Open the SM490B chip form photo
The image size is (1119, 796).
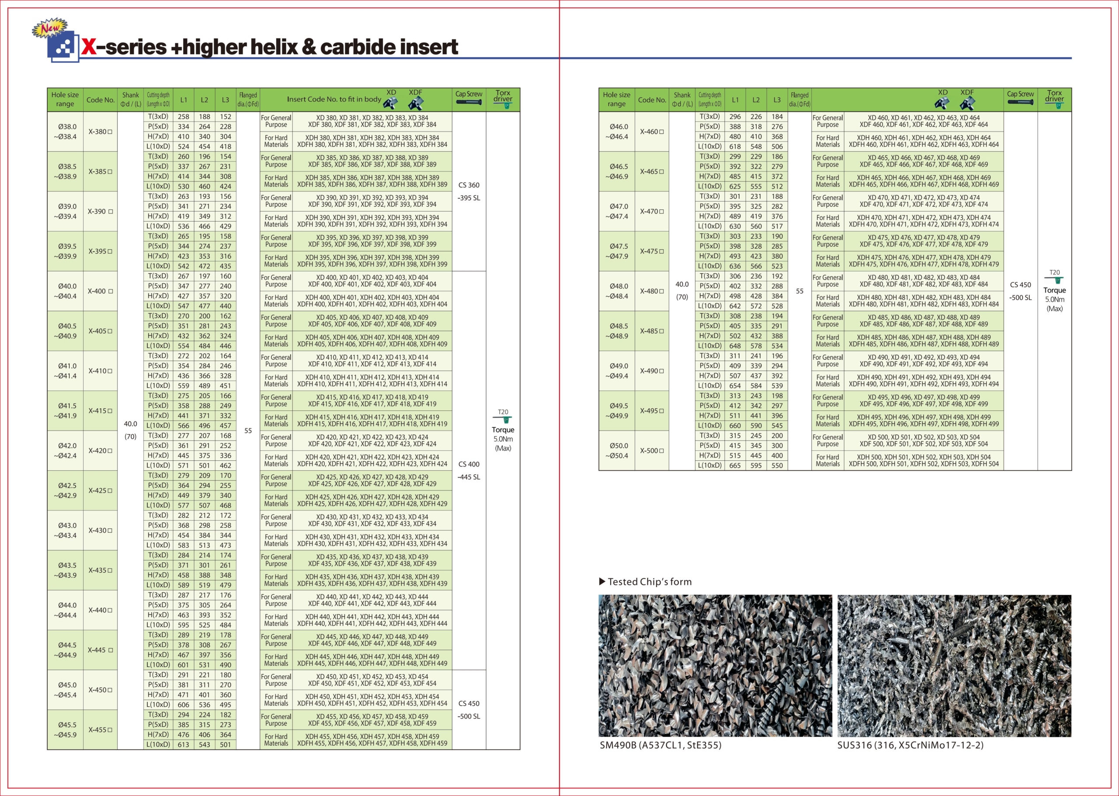point(715,666)
